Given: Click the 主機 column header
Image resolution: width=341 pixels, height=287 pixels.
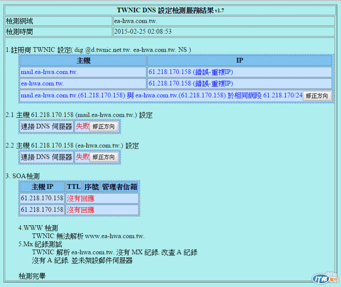Looking at the screenshot, I should pyautogui.click(x=83, y=60).
